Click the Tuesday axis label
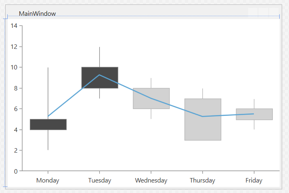This screenshot has width=289, height=193. pos(100,180)
